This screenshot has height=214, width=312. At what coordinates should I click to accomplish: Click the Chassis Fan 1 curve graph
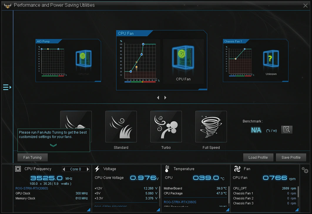(x=240, y=61)
